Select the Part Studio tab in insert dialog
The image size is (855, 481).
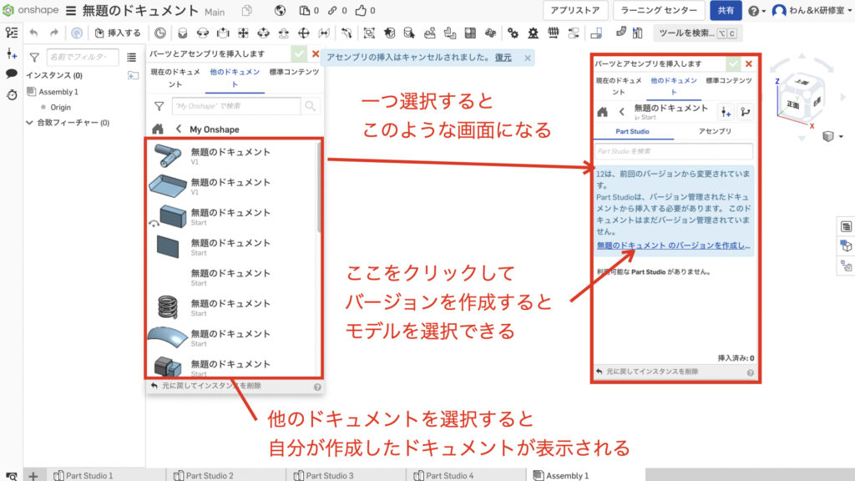(633, 131)
